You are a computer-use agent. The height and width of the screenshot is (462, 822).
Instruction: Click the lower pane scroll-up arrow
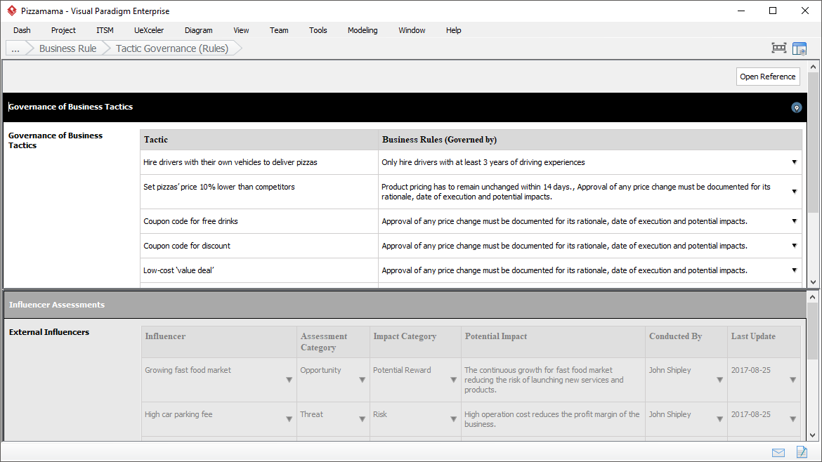(x=813, y=297)
